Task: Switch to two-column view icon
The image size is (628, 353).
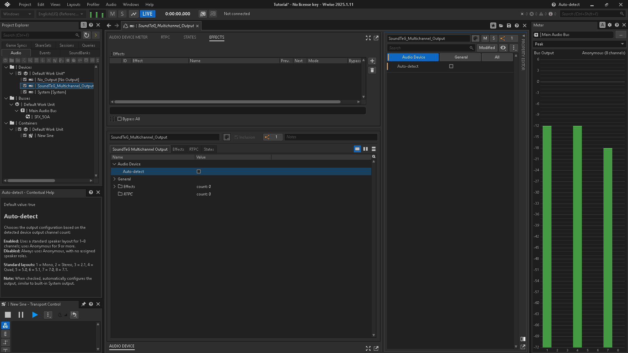Action: coord(365,149)
